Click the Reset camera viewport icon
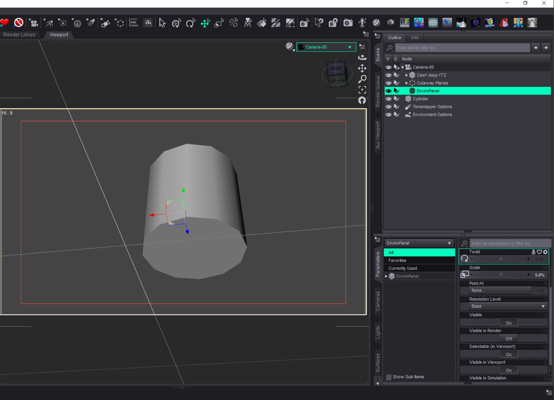Viewport: 554px width, 400px height. click(362, 100)
